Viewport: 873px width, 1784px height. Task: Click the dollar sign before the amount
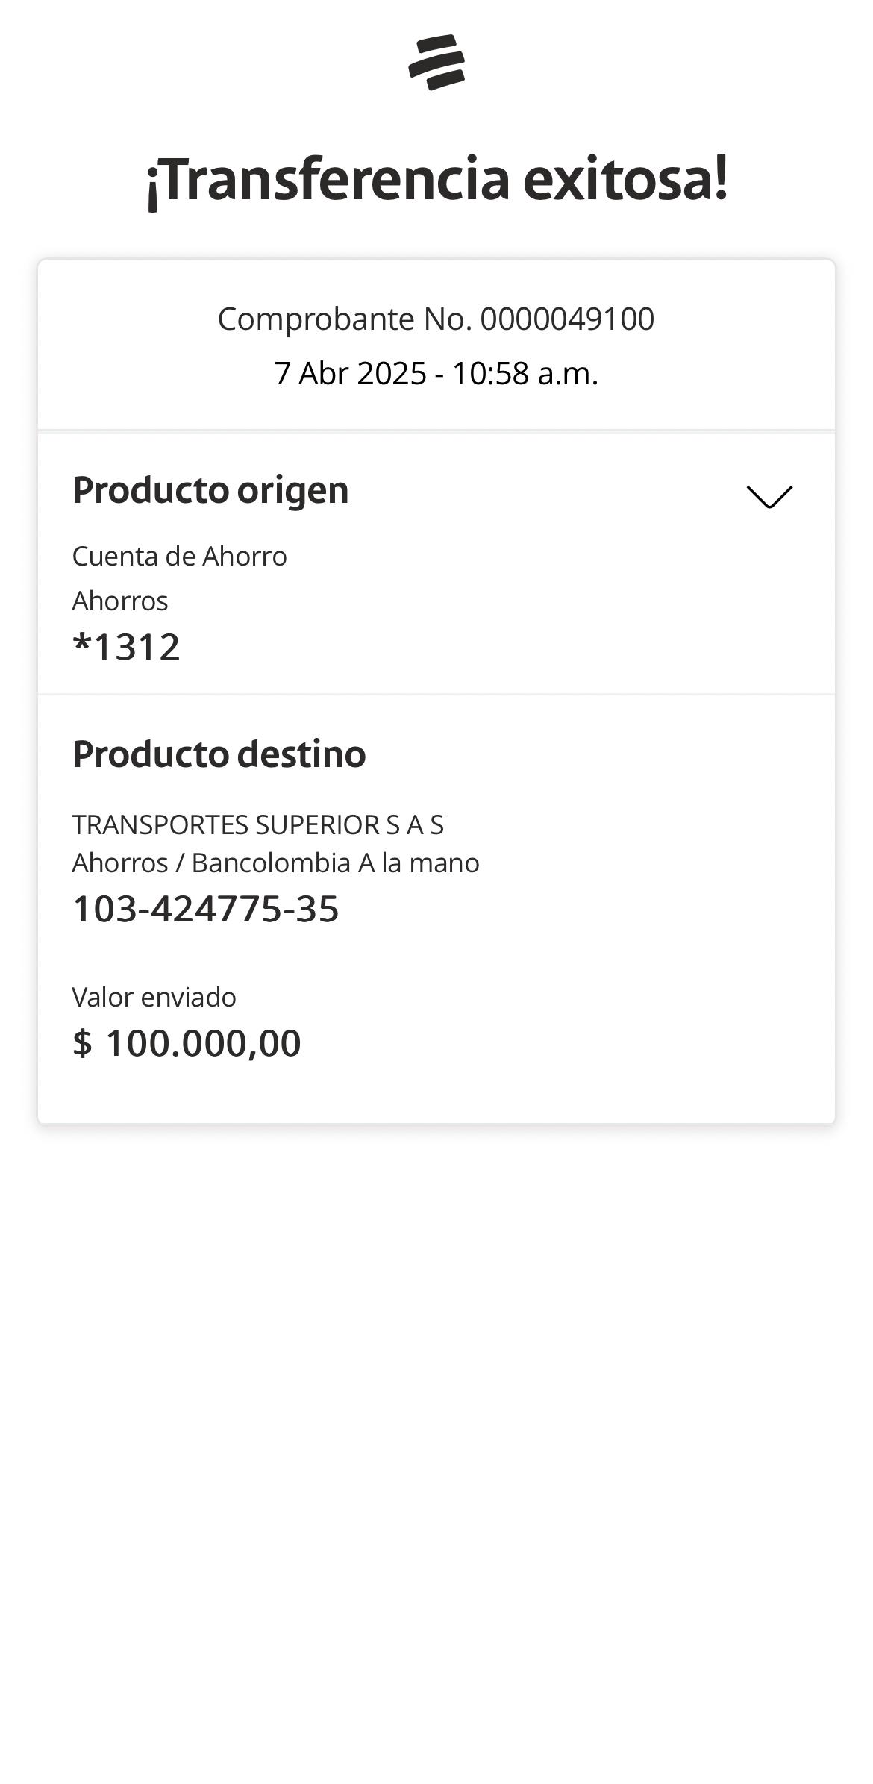pos(82,1043)
